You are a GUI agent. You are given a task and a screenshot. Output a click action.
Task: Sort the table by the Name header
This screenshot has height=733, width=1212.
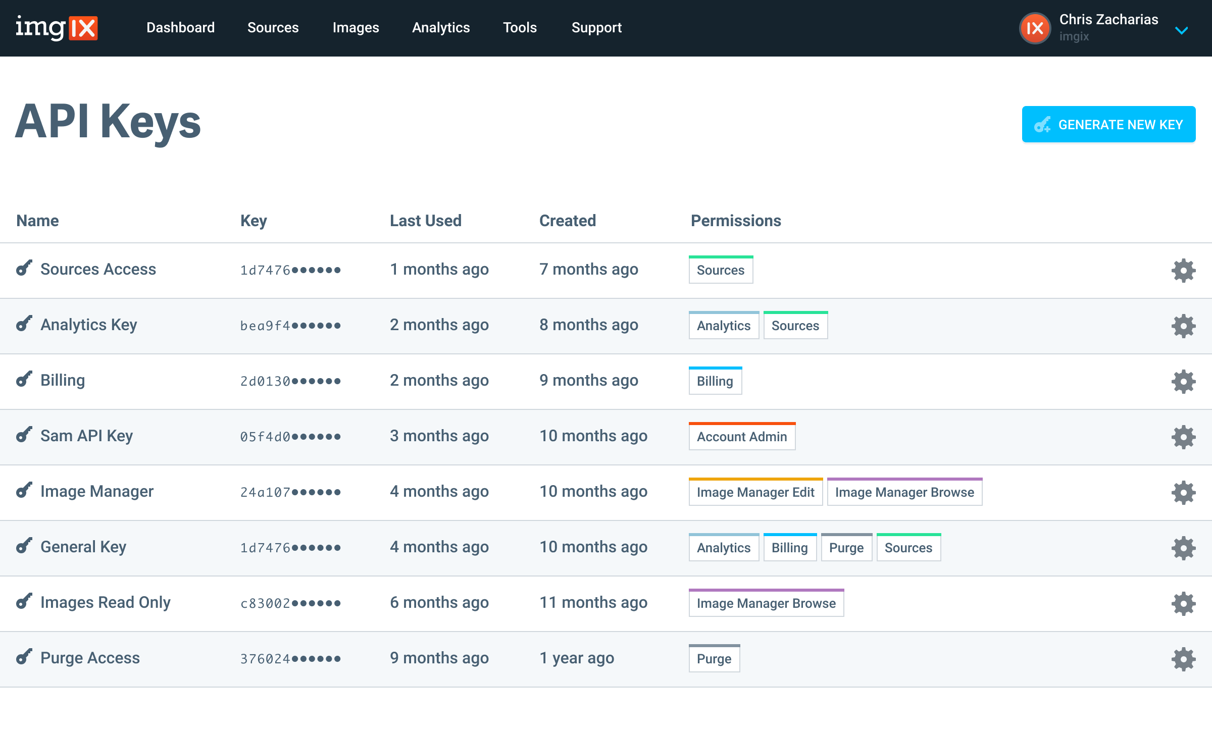37,220
